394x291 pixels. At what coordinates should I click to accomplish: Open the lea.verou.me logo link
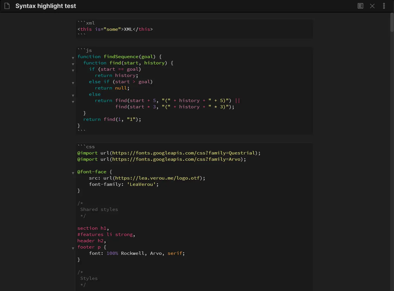tap(157, 178)
